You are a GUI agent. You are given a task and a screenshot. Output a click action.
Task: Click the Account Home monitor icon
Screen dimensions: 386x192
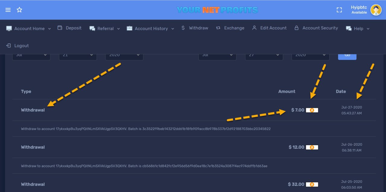pyautogui.click(x=9, y=28)
